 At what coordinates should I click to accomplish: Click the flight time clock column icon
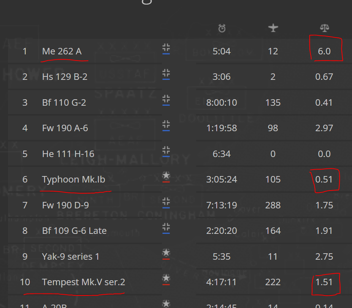coord(222,28)
